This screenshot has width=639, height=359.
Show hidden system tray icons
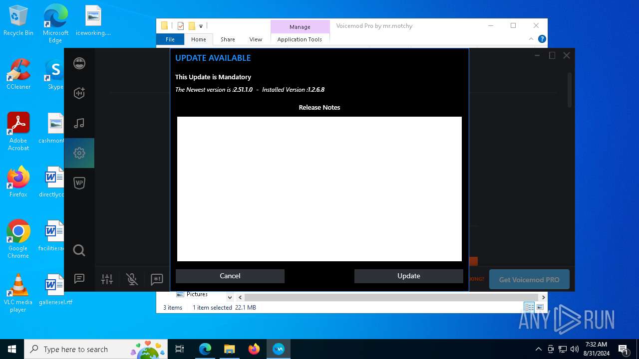pos(538,349)
